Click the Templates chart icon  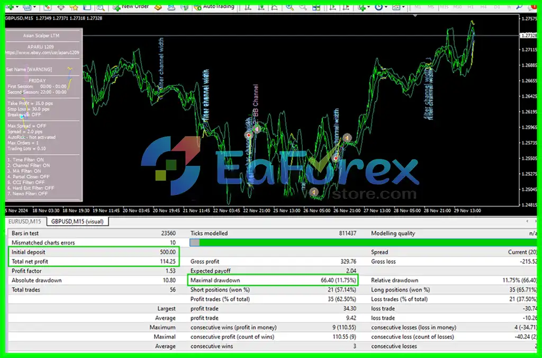(x=396, y=7)
